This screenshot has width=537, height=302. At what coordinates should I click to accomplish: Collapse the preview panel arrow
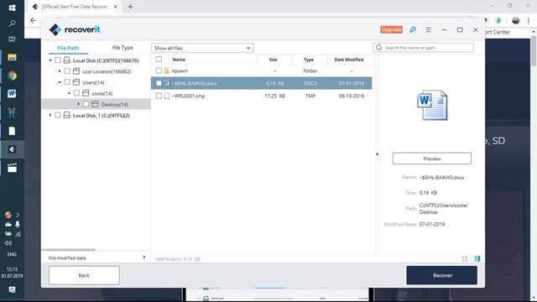377,154
